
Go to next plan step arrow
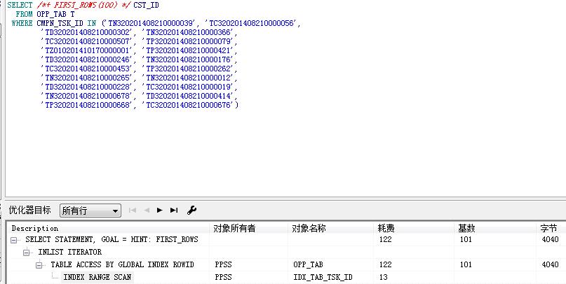[x=159, y=211]
